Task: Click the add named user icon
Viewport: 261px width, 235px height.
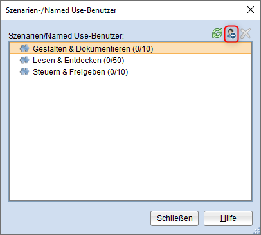Action: point(231,34)
